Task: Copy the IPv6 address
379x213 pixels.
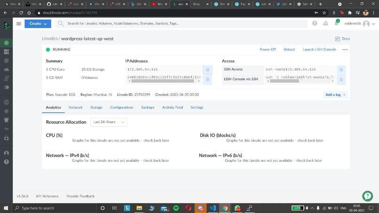Action: click(207, 79)
